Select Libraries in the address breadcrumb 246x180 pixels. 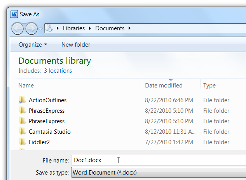click(74, 28)
